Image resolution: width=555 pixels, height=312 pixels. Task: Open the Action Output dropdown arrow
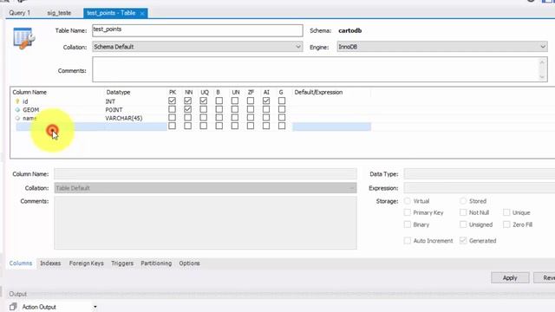[95, 307]
